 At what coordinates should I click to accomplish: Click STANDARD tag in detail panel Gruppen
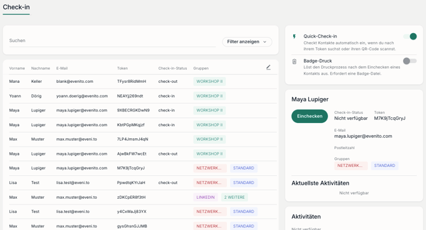point(385,166)
